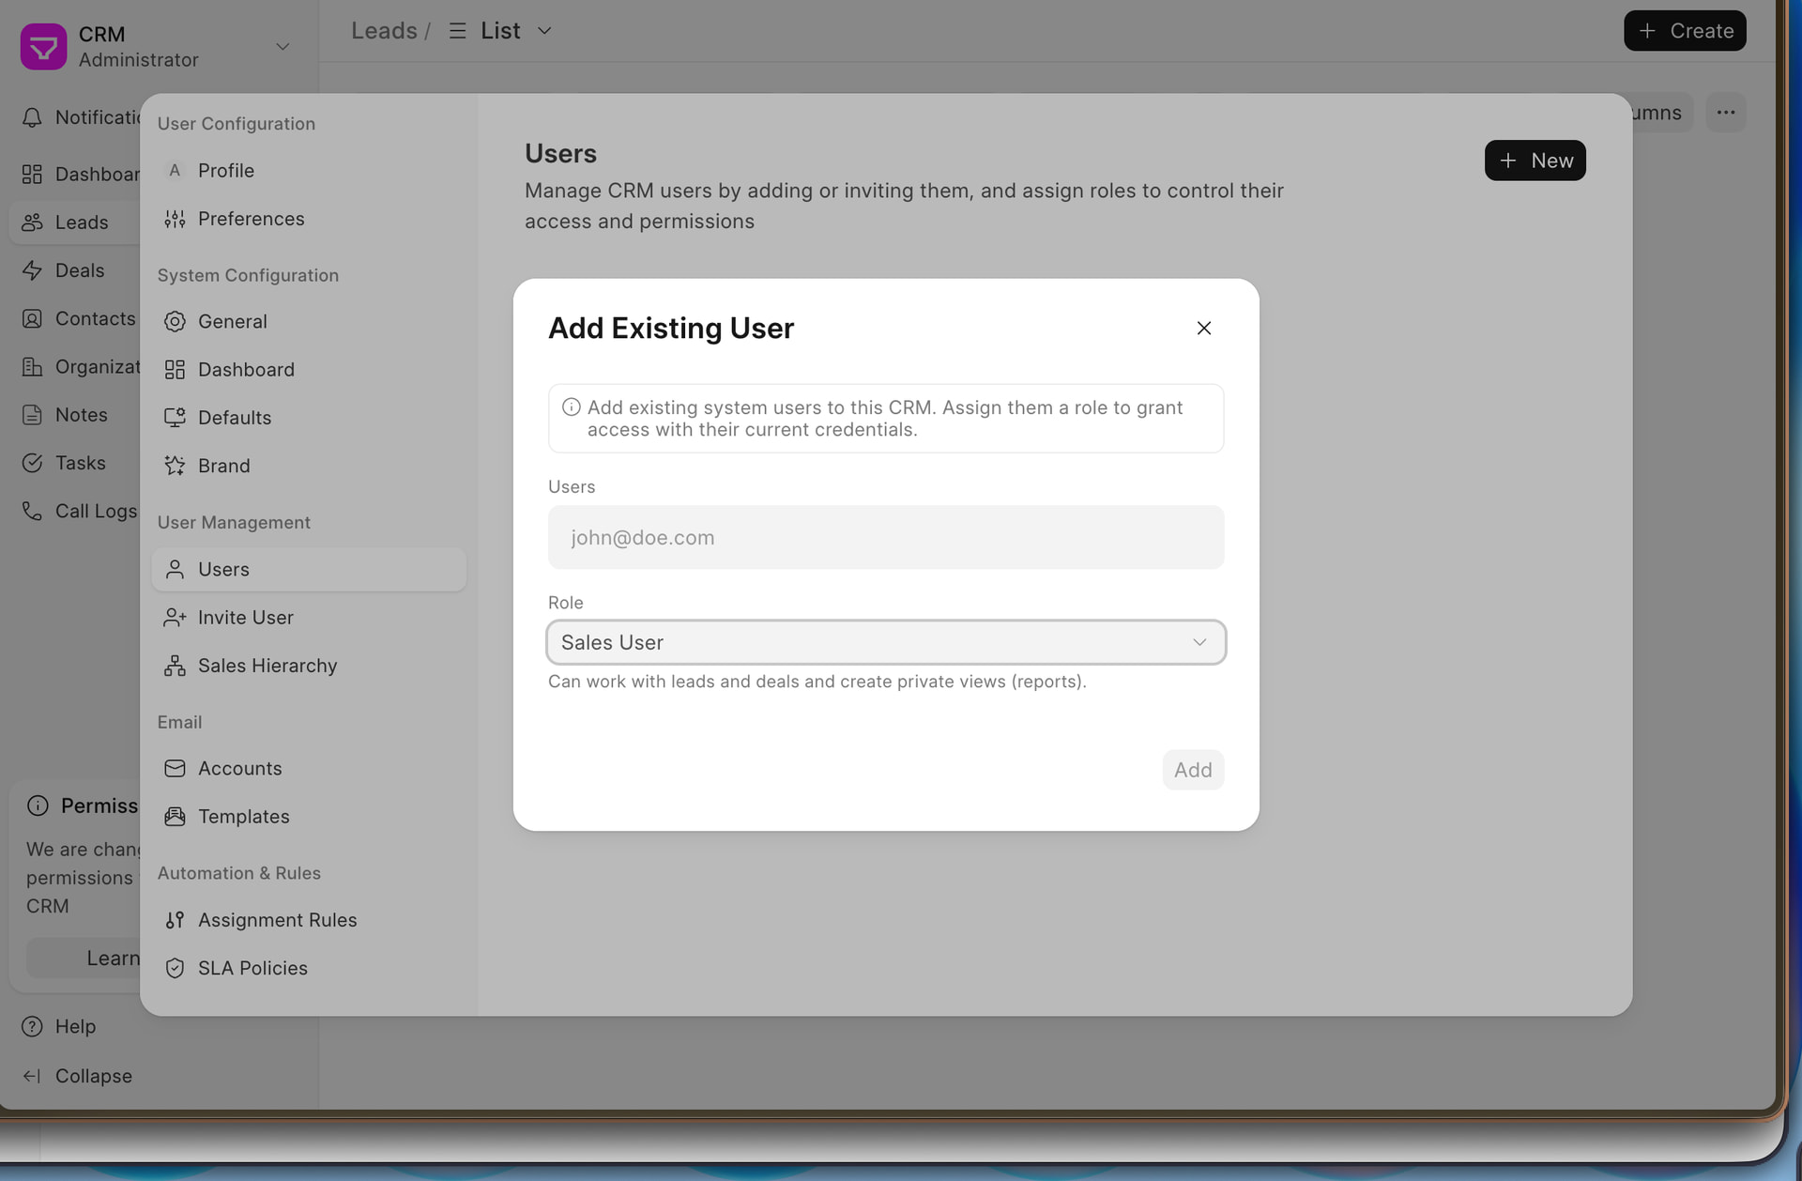Open the email Templates settings
1802x1181 pixels.
coord(309,817)
